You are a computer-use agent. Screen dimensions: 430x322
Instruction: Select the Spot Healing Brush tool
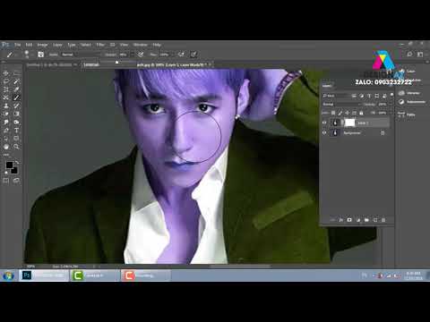(5, 97)
